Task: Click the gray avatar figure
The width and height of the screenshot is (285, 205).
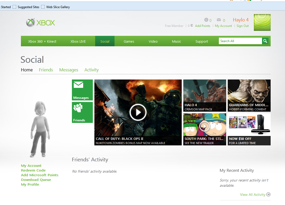Action: [x=40, y=129]
